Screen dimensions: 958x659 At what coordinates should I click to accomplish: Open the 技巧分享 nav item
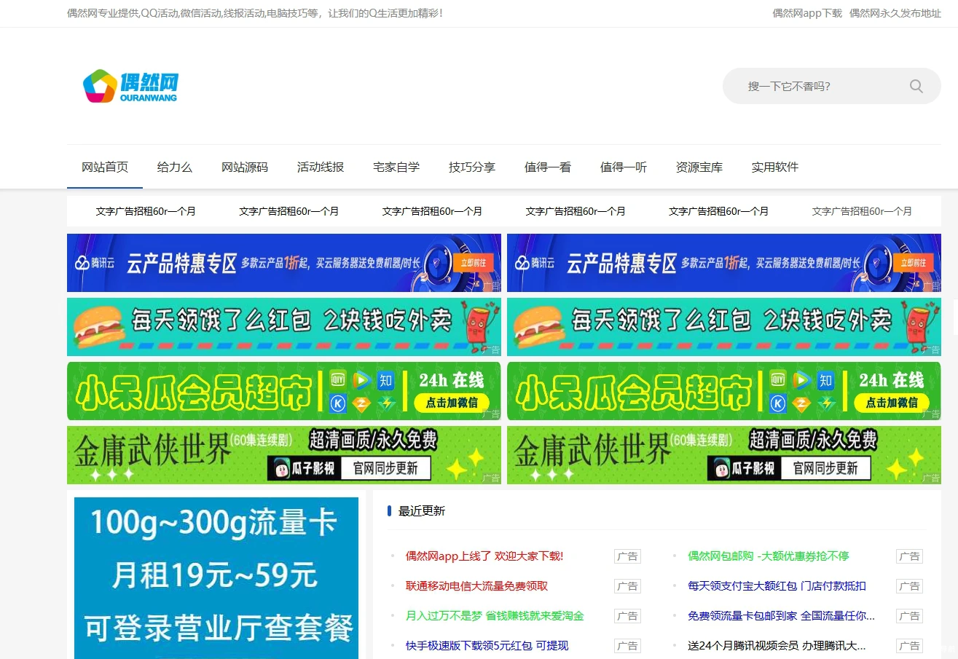pos(472,167)
